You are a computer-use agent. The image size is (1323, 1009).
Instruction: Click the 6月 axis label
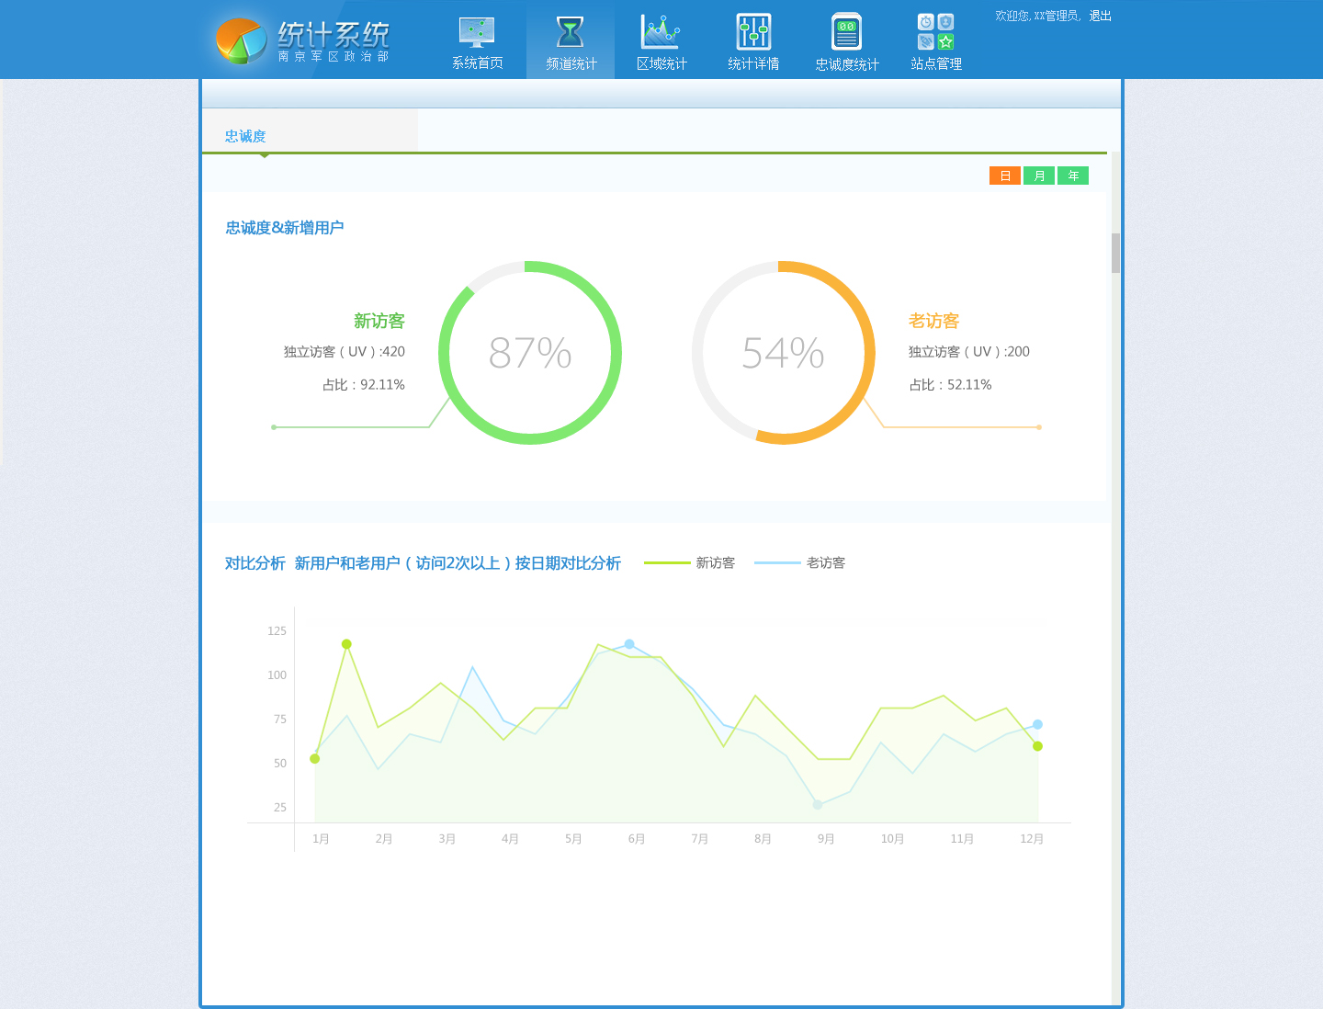click(x=637, y=839)
